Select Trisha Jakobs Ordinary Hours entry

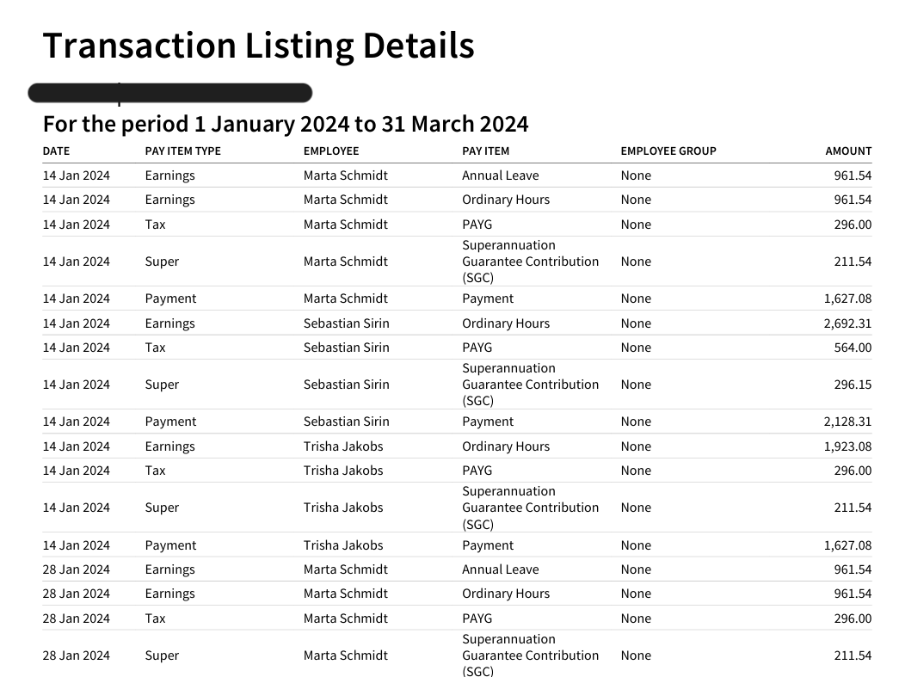pos(457,446)
